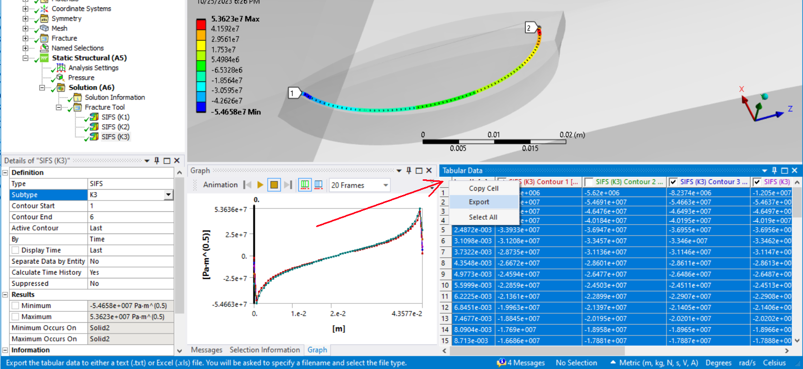The width and height of the screenshot is (803, 369).
Task: Open the 20 Frames dropdown
Action: [385, 185]
